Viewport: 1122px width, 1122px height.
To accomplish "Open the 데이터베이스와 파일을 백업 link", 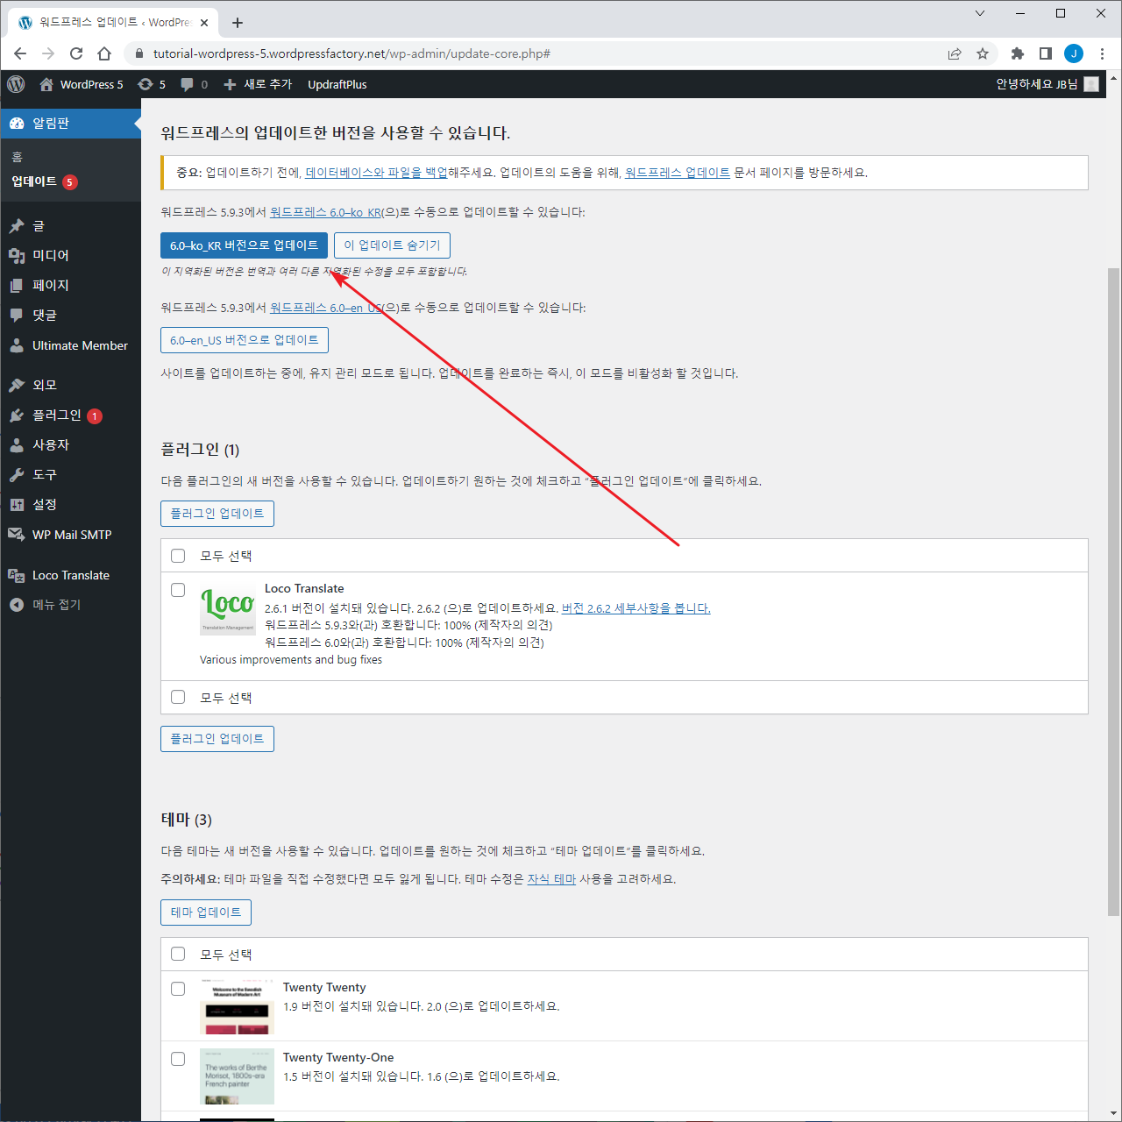I will [x=376, y=173].
